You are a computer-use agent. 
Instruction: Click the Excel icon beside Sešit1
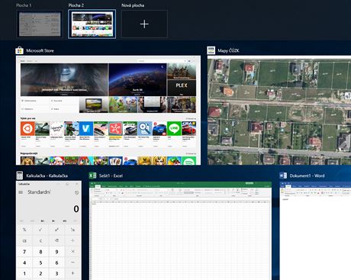coord(92,175)
